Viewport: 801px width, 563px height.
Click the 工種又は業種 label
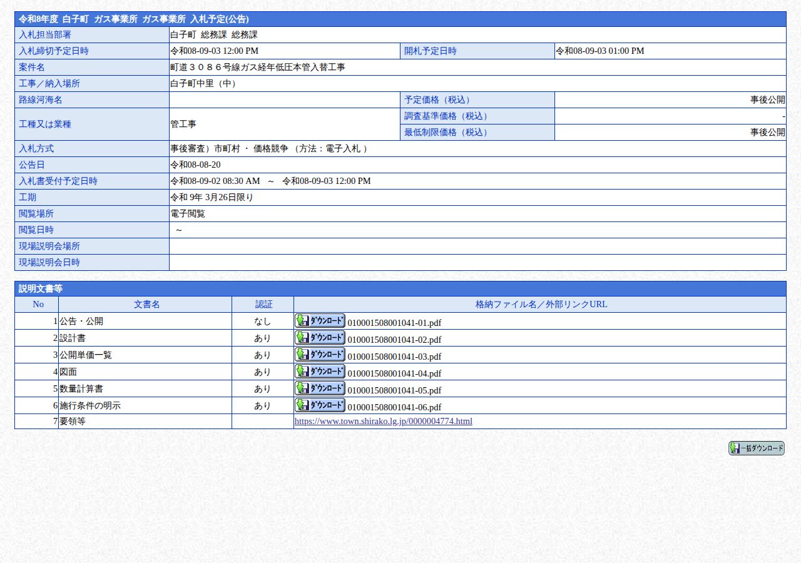click(x=92, y=124)
